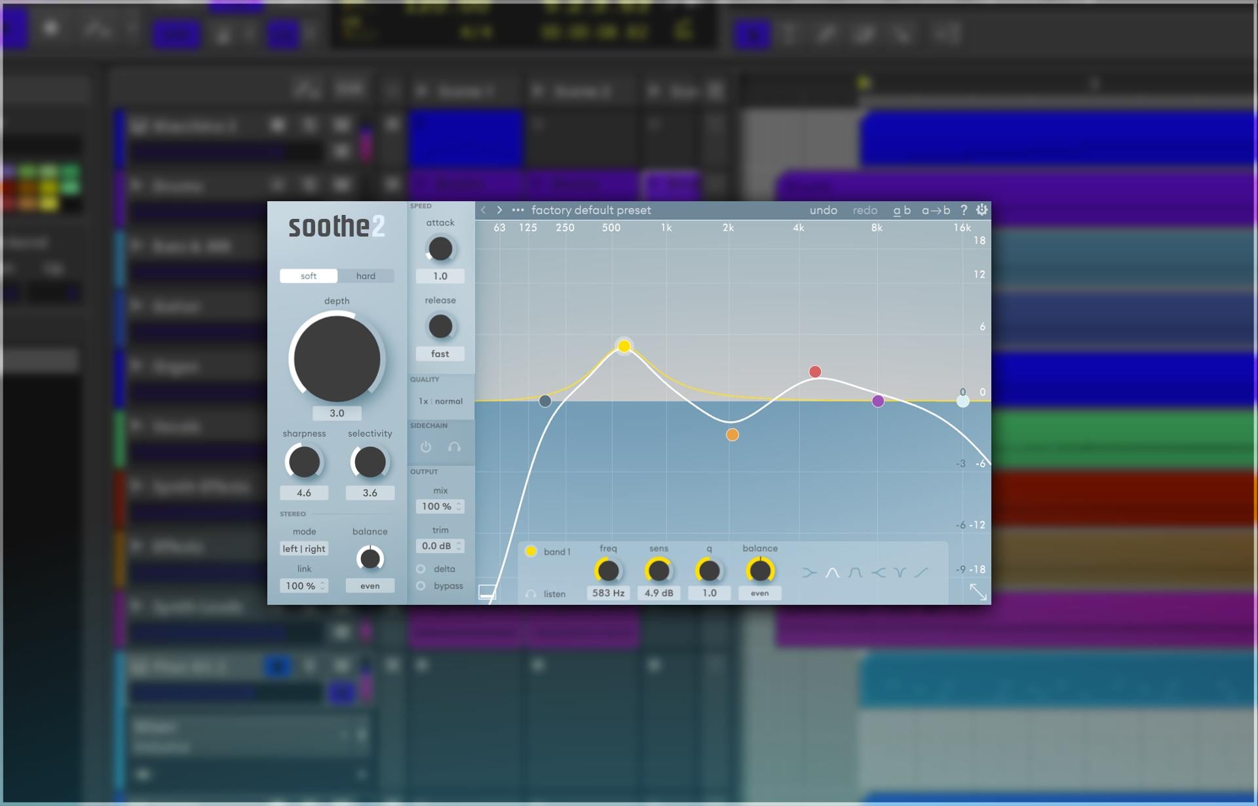1258x806 pixels.
Task: Click the attack knob
Action: coord(440,249)
